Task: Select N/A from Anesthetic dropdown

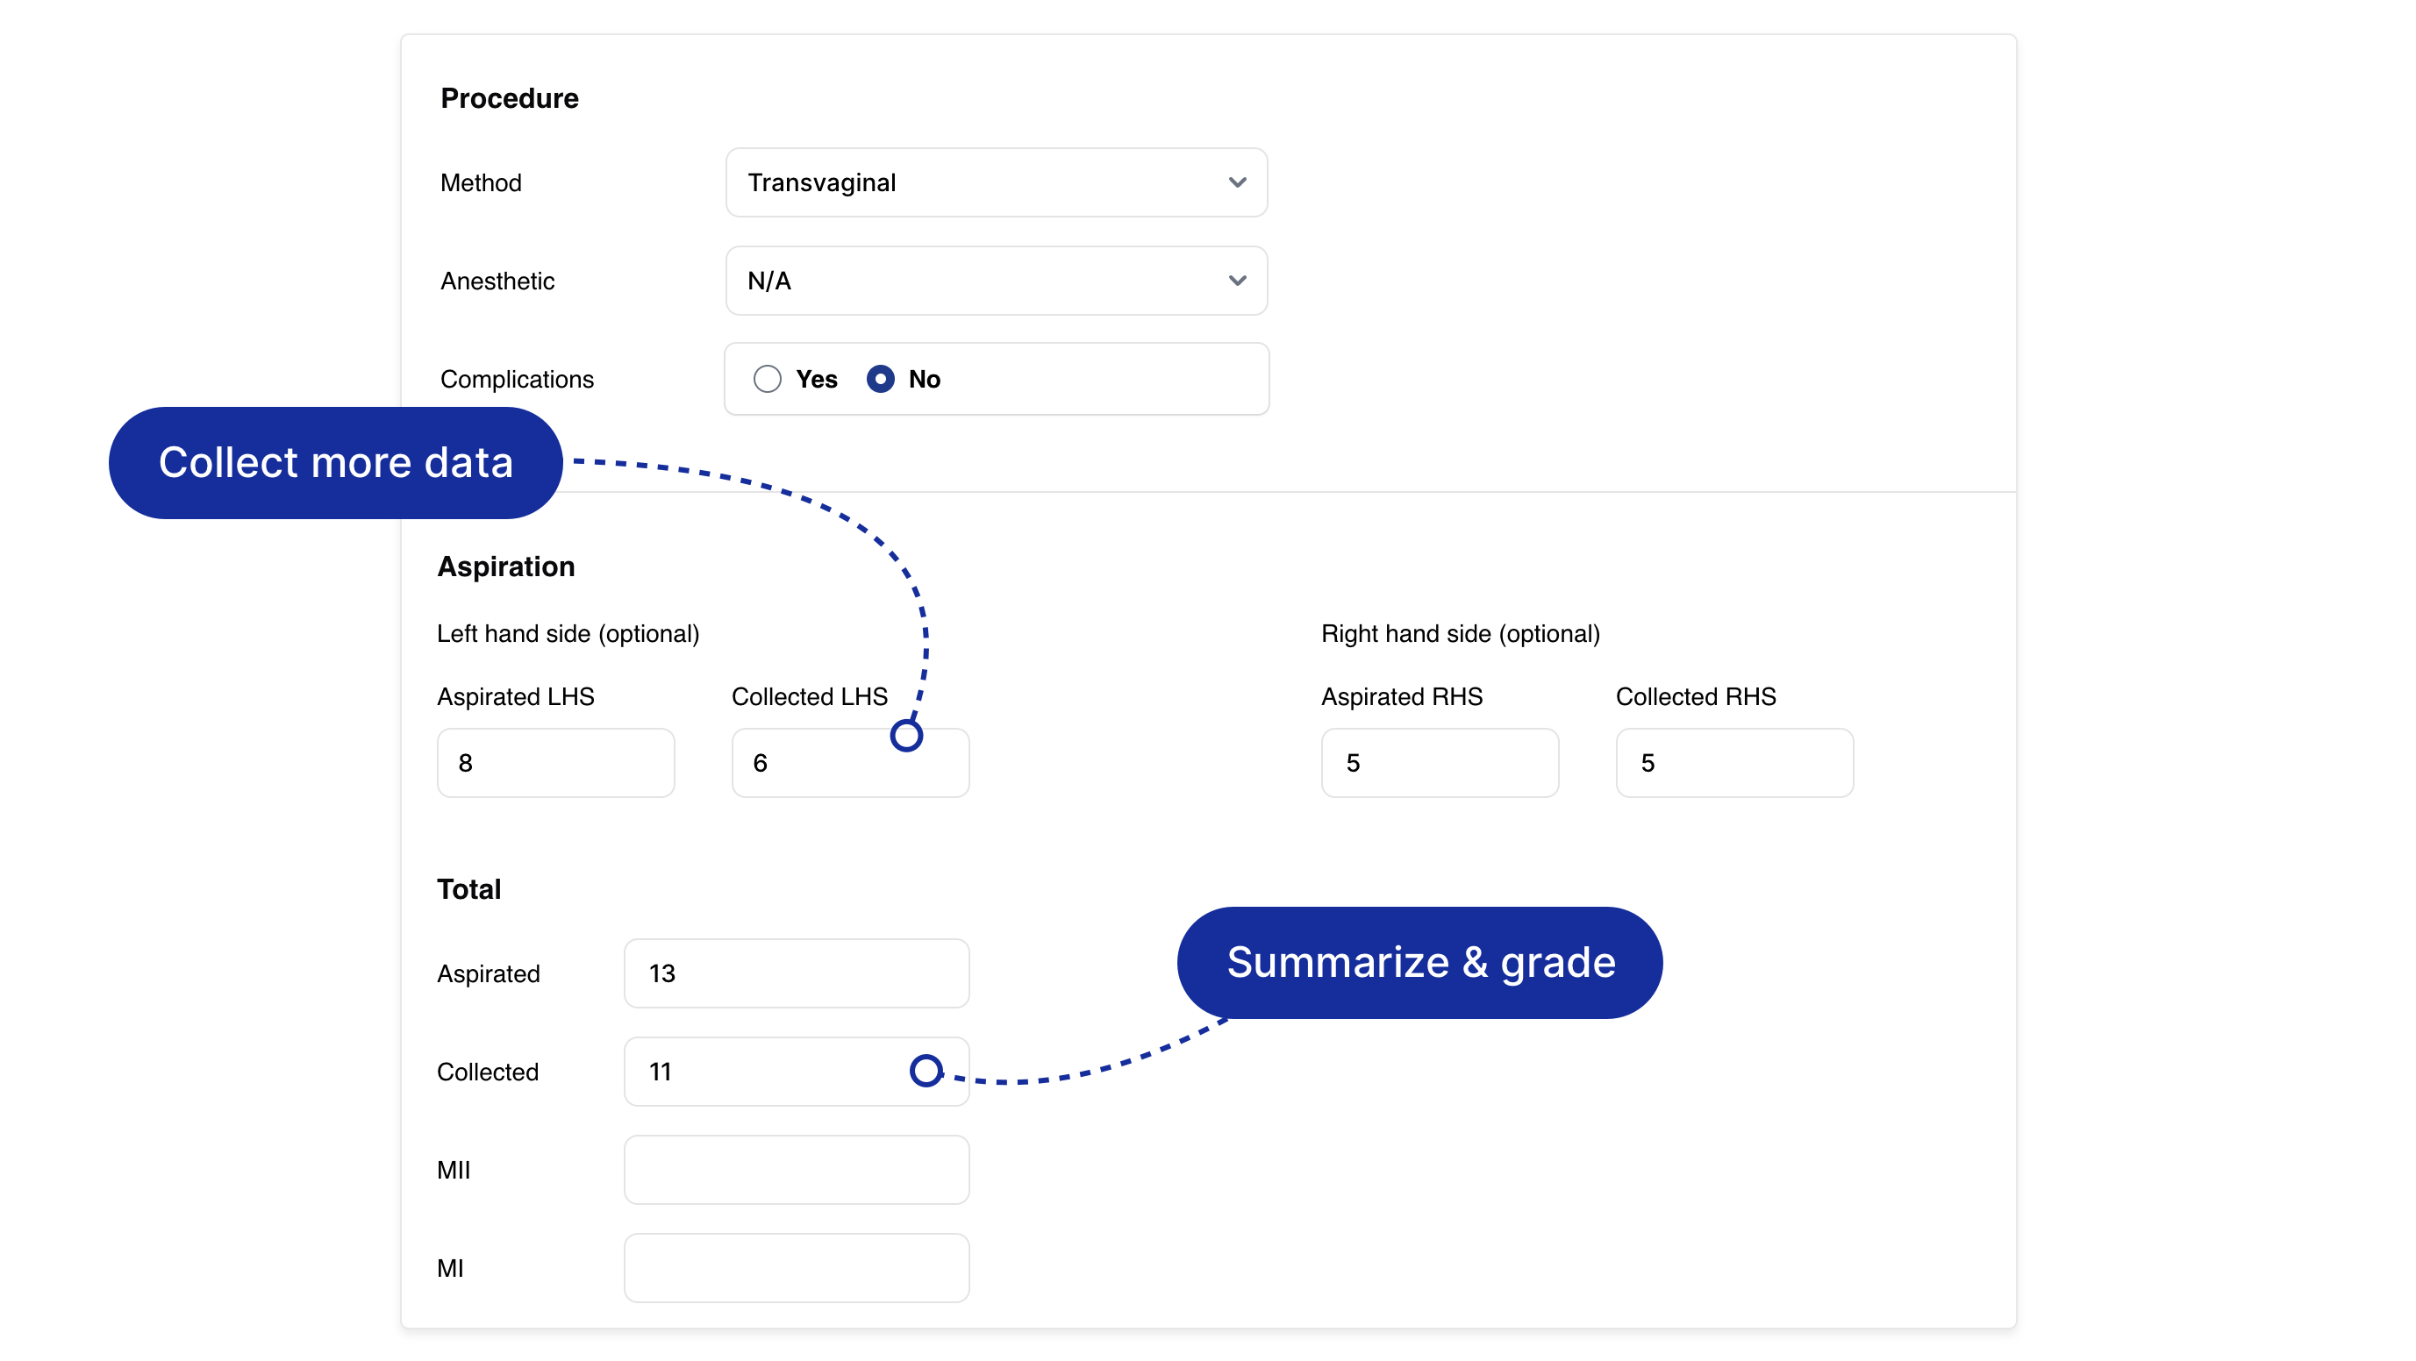Action: [x=997, y=280]
